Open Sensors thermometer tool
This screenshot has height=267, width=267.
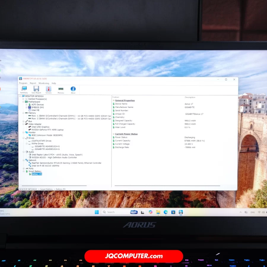48,89
